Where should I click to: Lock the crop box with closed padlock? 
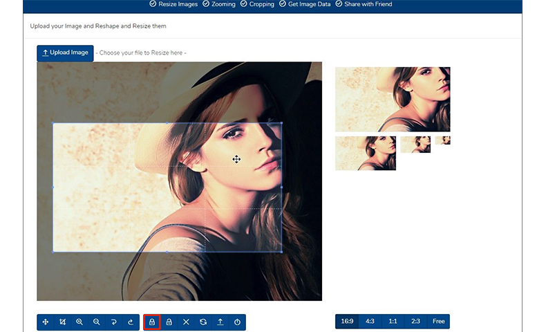pyautogui.click(x=152, y=322)
